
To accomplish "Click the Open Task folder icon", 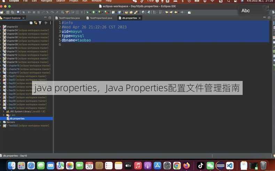I will point(131,12).
